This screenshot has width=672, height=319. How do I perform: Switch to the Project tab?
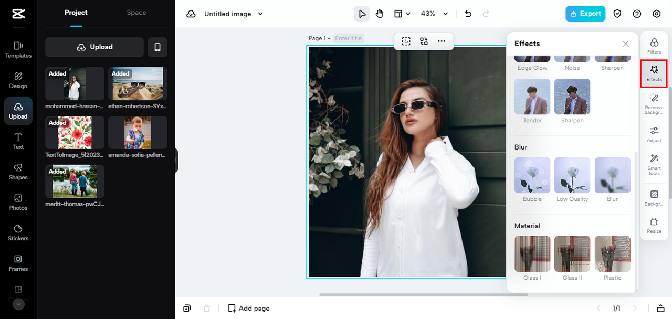[x=76, y=13]
